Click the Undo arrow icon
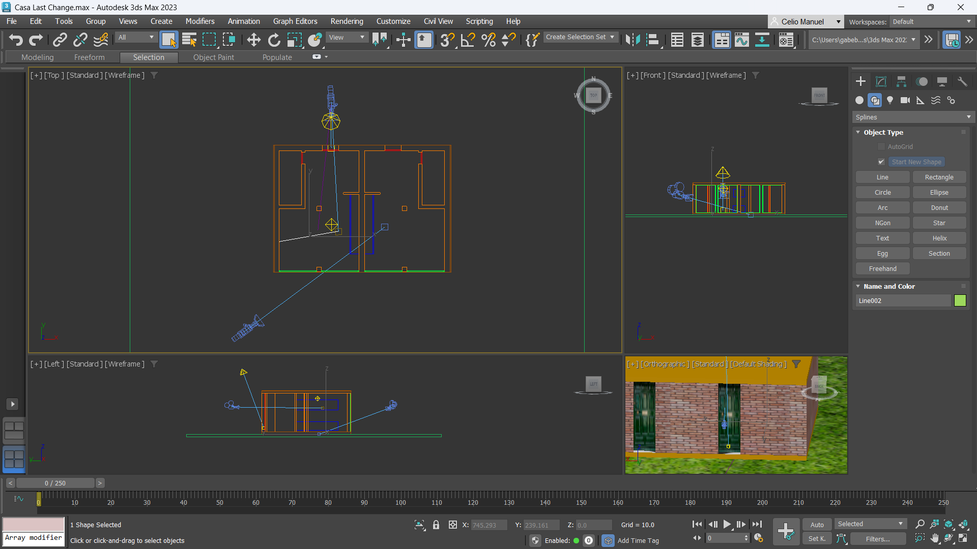The width and height of the screenshot is (977, 549). pyautogui.click(x=16, y=40)
